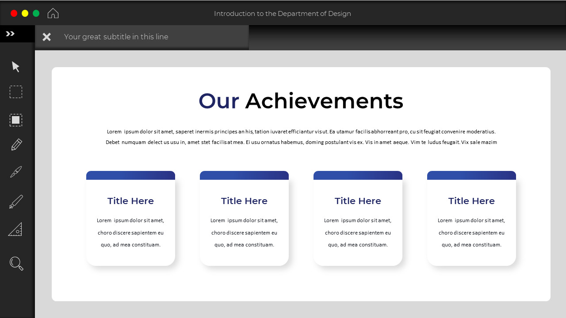Viewport: 566px width, 318px height.
Task: Pick the brush tool
Action: click(15, 172)
